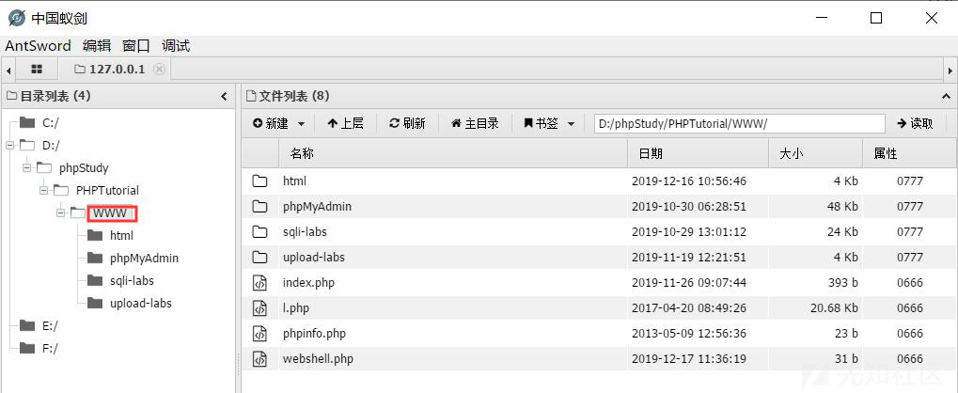This screenshot has width=958, height=393.
Task: Close the 127.0.0.1 tab
Action: pyautogui.click(x=159, y=70)
